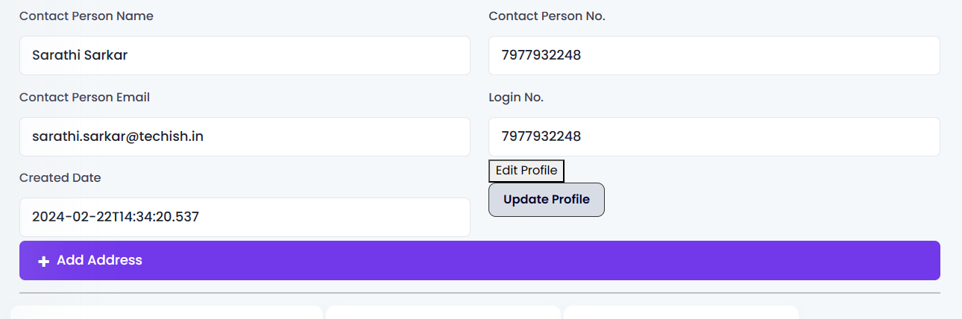Click the Edit Profile button

point(526,171)
